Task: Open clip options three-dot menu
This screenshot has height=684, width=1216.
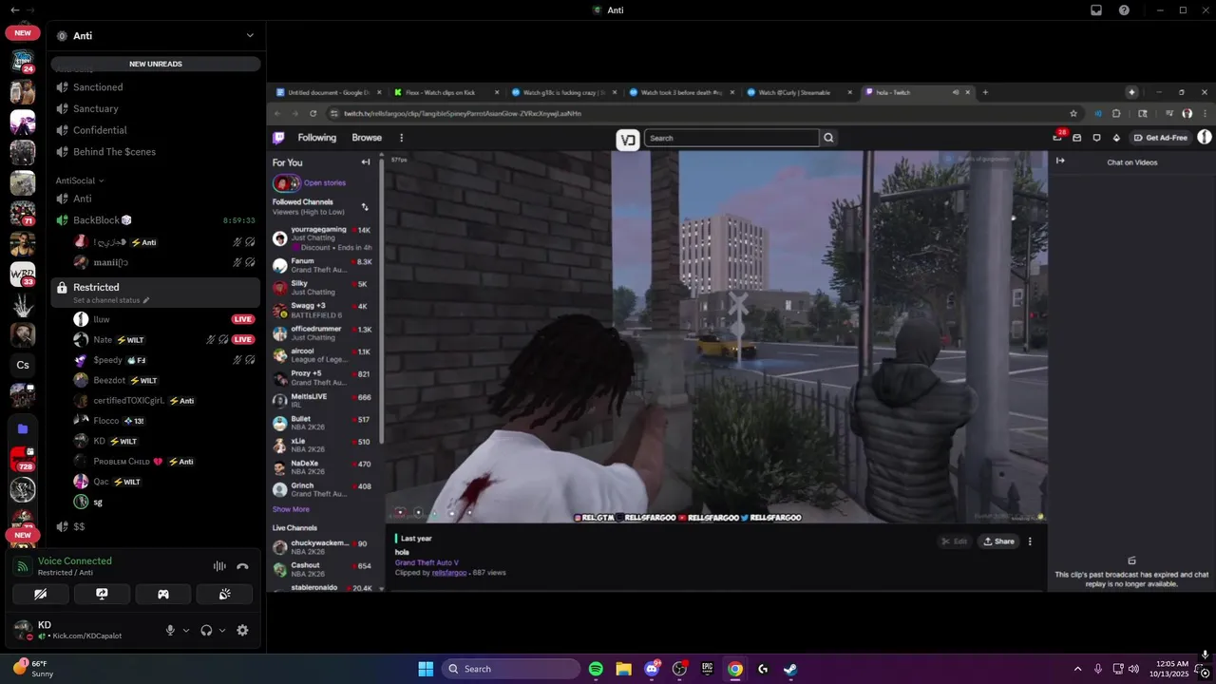Action: click(1030, 541)
